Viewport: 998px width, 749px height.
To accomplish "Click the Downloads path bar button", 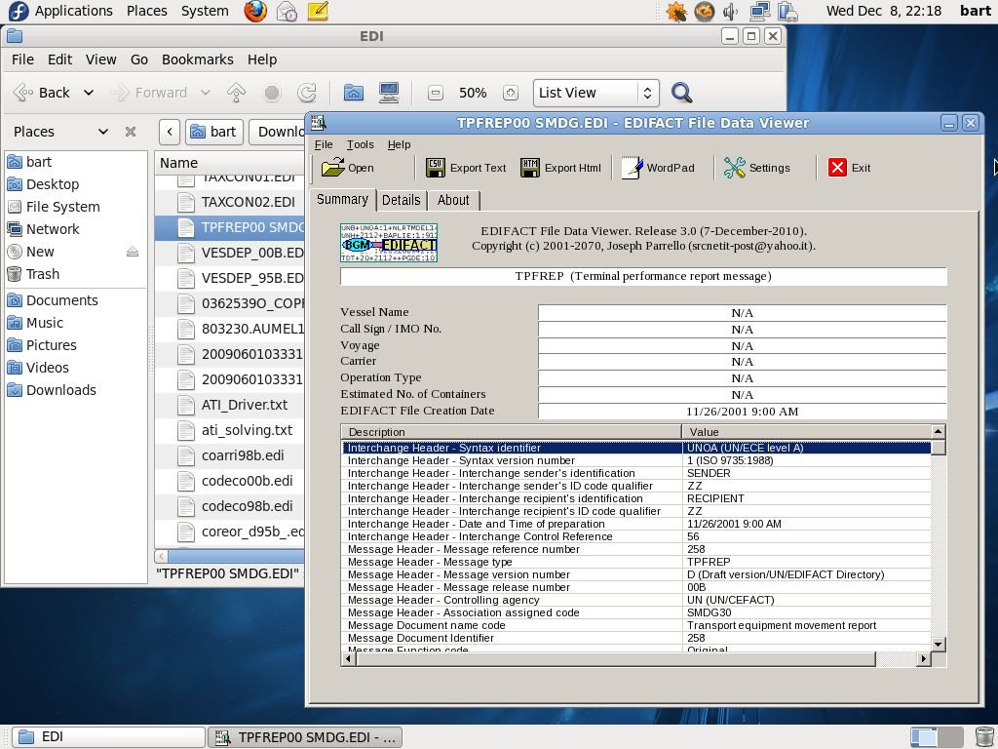I will click(277, 132).
